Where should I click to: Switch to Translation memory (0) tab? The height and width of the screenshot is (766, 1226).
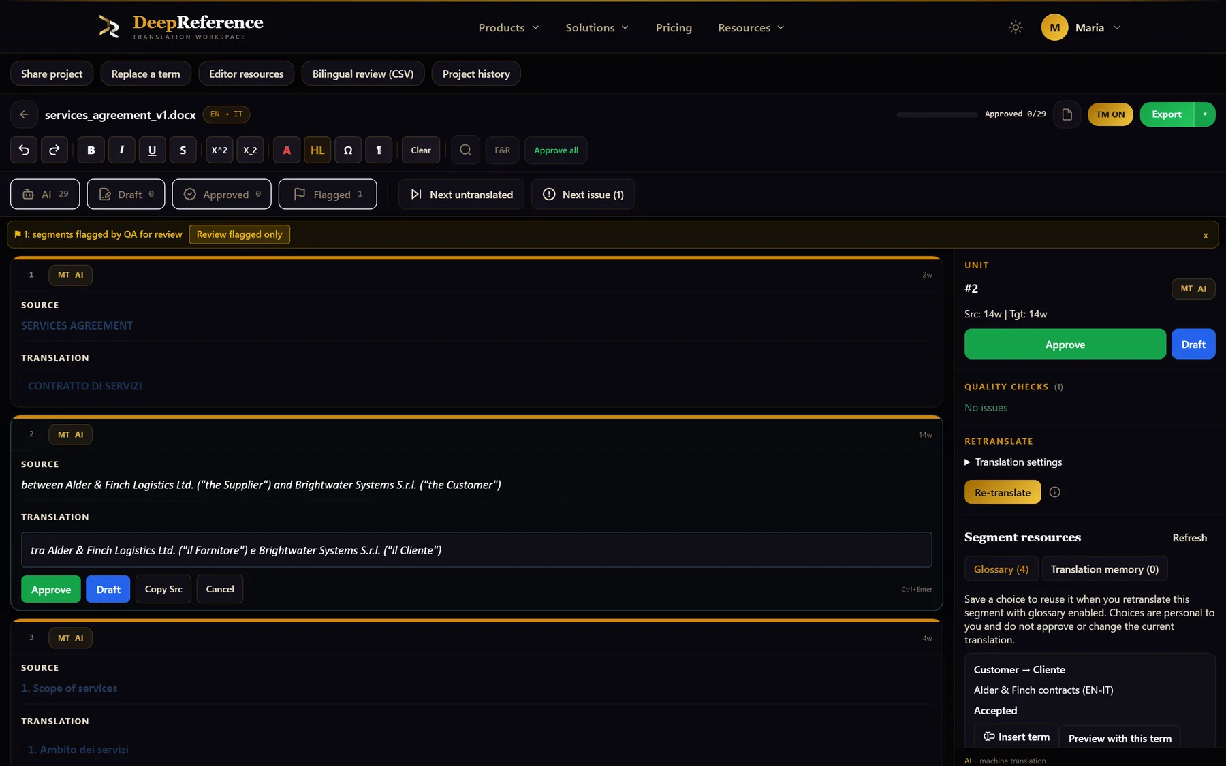[x=1104, y=569]
